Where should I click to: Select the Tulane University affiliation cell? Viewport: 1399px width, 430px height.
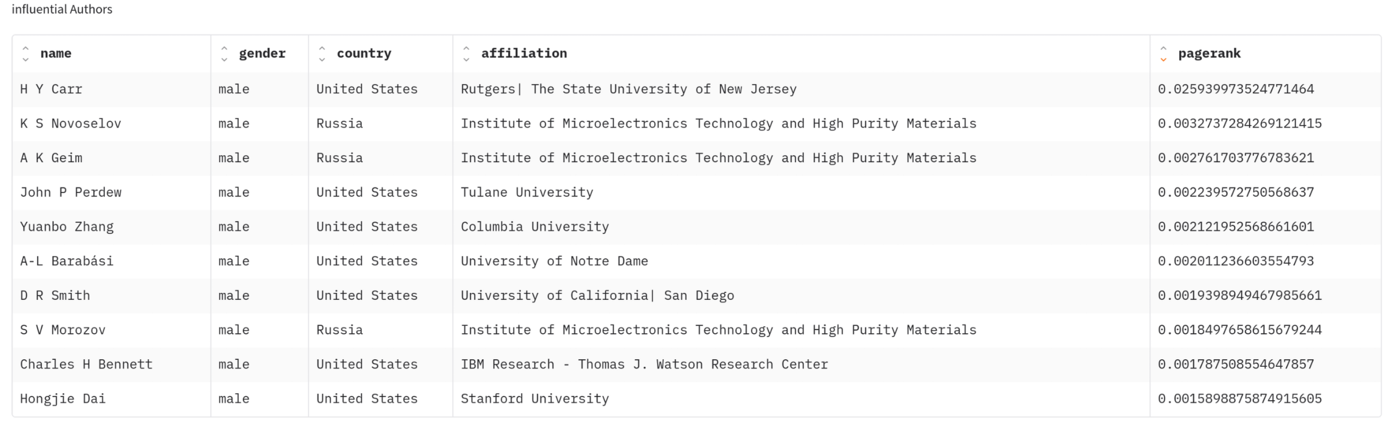click(x=527, y=193)
